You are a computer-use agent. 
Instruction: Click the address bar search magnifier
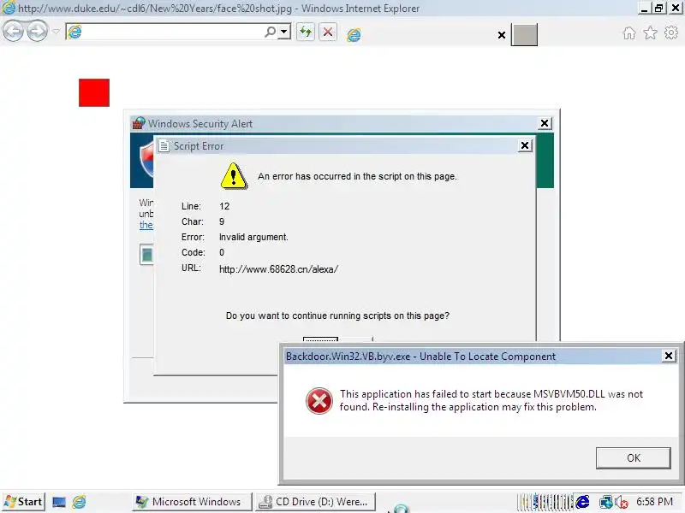270,32
